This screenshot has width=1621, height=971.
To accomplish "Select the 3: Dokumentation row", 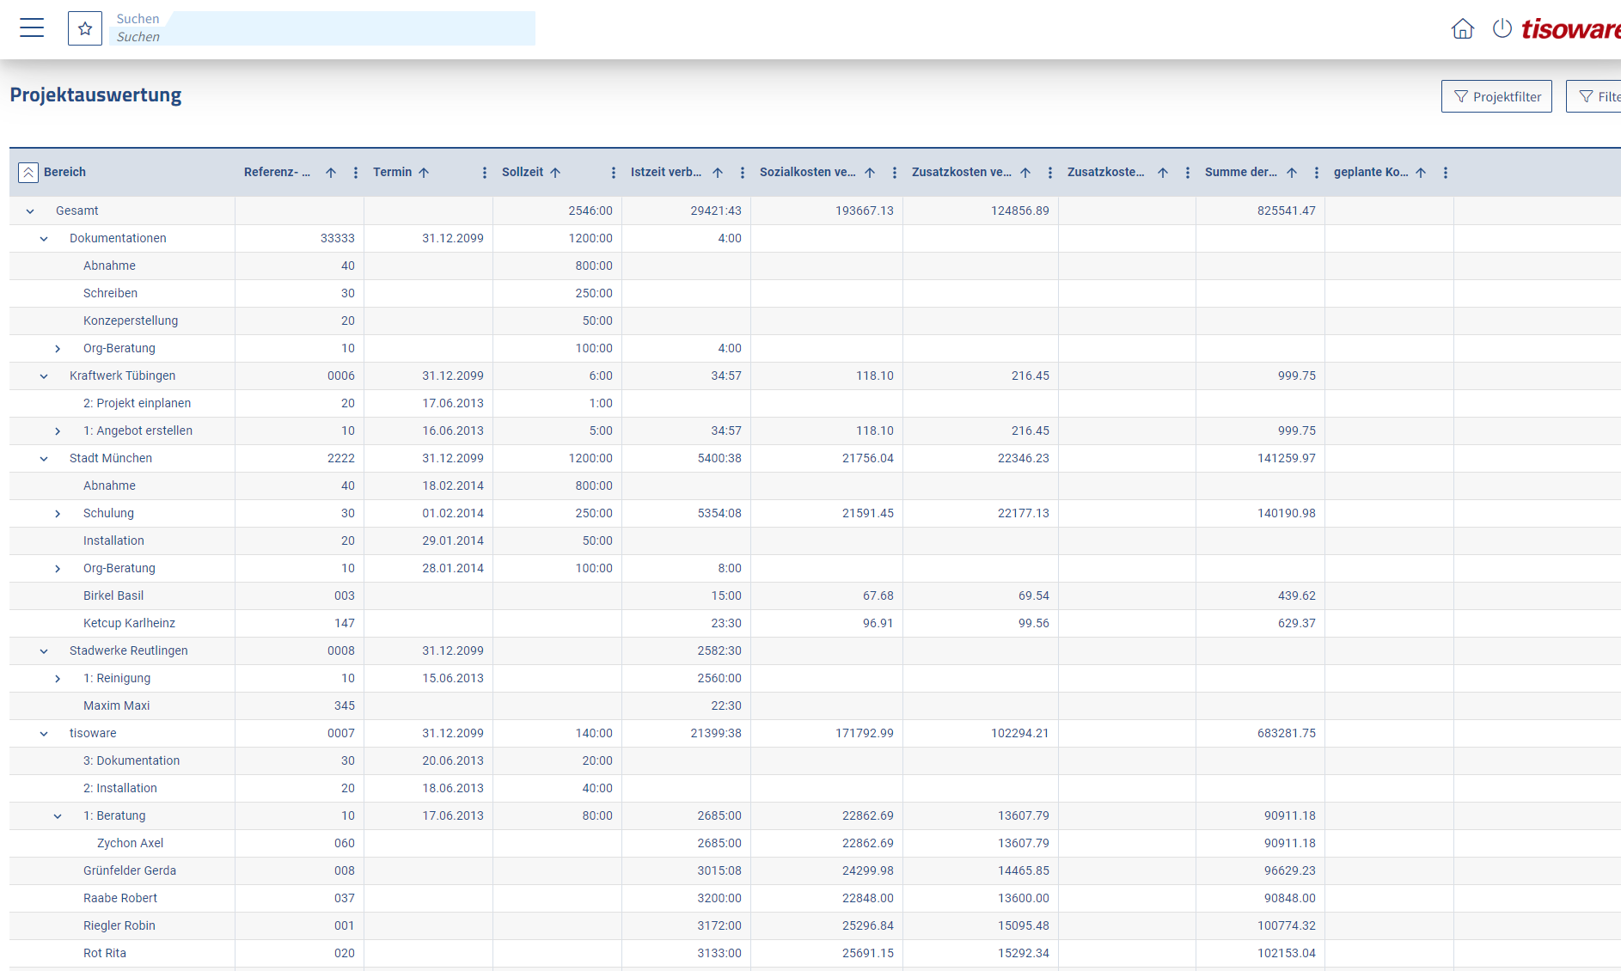I will point(815,761).
